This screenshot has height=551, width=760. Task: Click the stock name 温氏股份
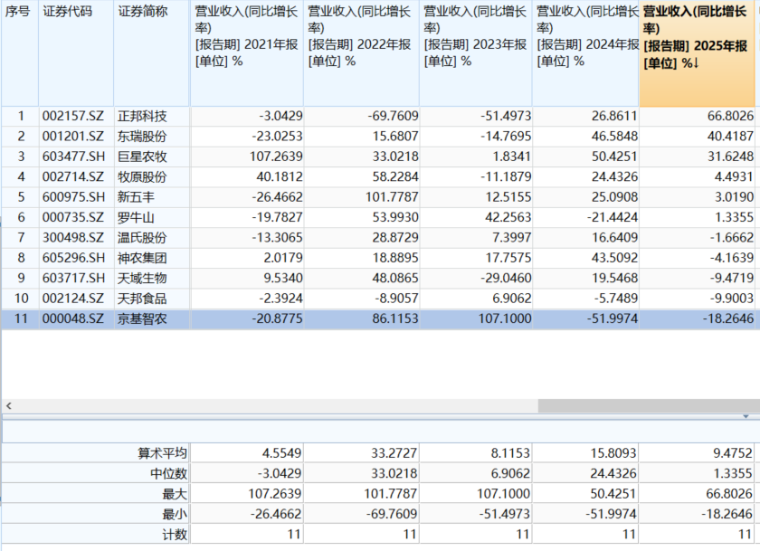tap(142, 238)
